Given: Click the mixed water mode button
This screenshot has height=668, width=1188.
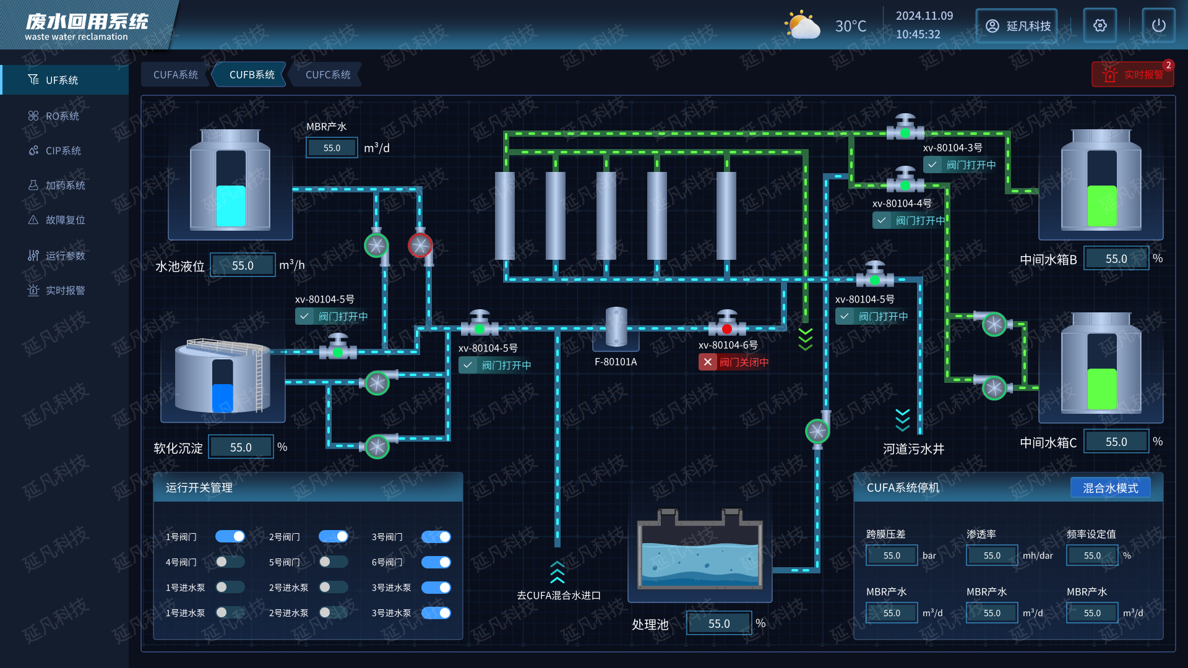Looking at the screenshot, I should (x=1110, y=488).
